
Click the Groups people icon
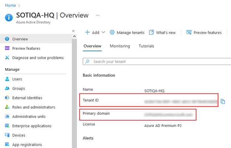(x=7, y=88)
